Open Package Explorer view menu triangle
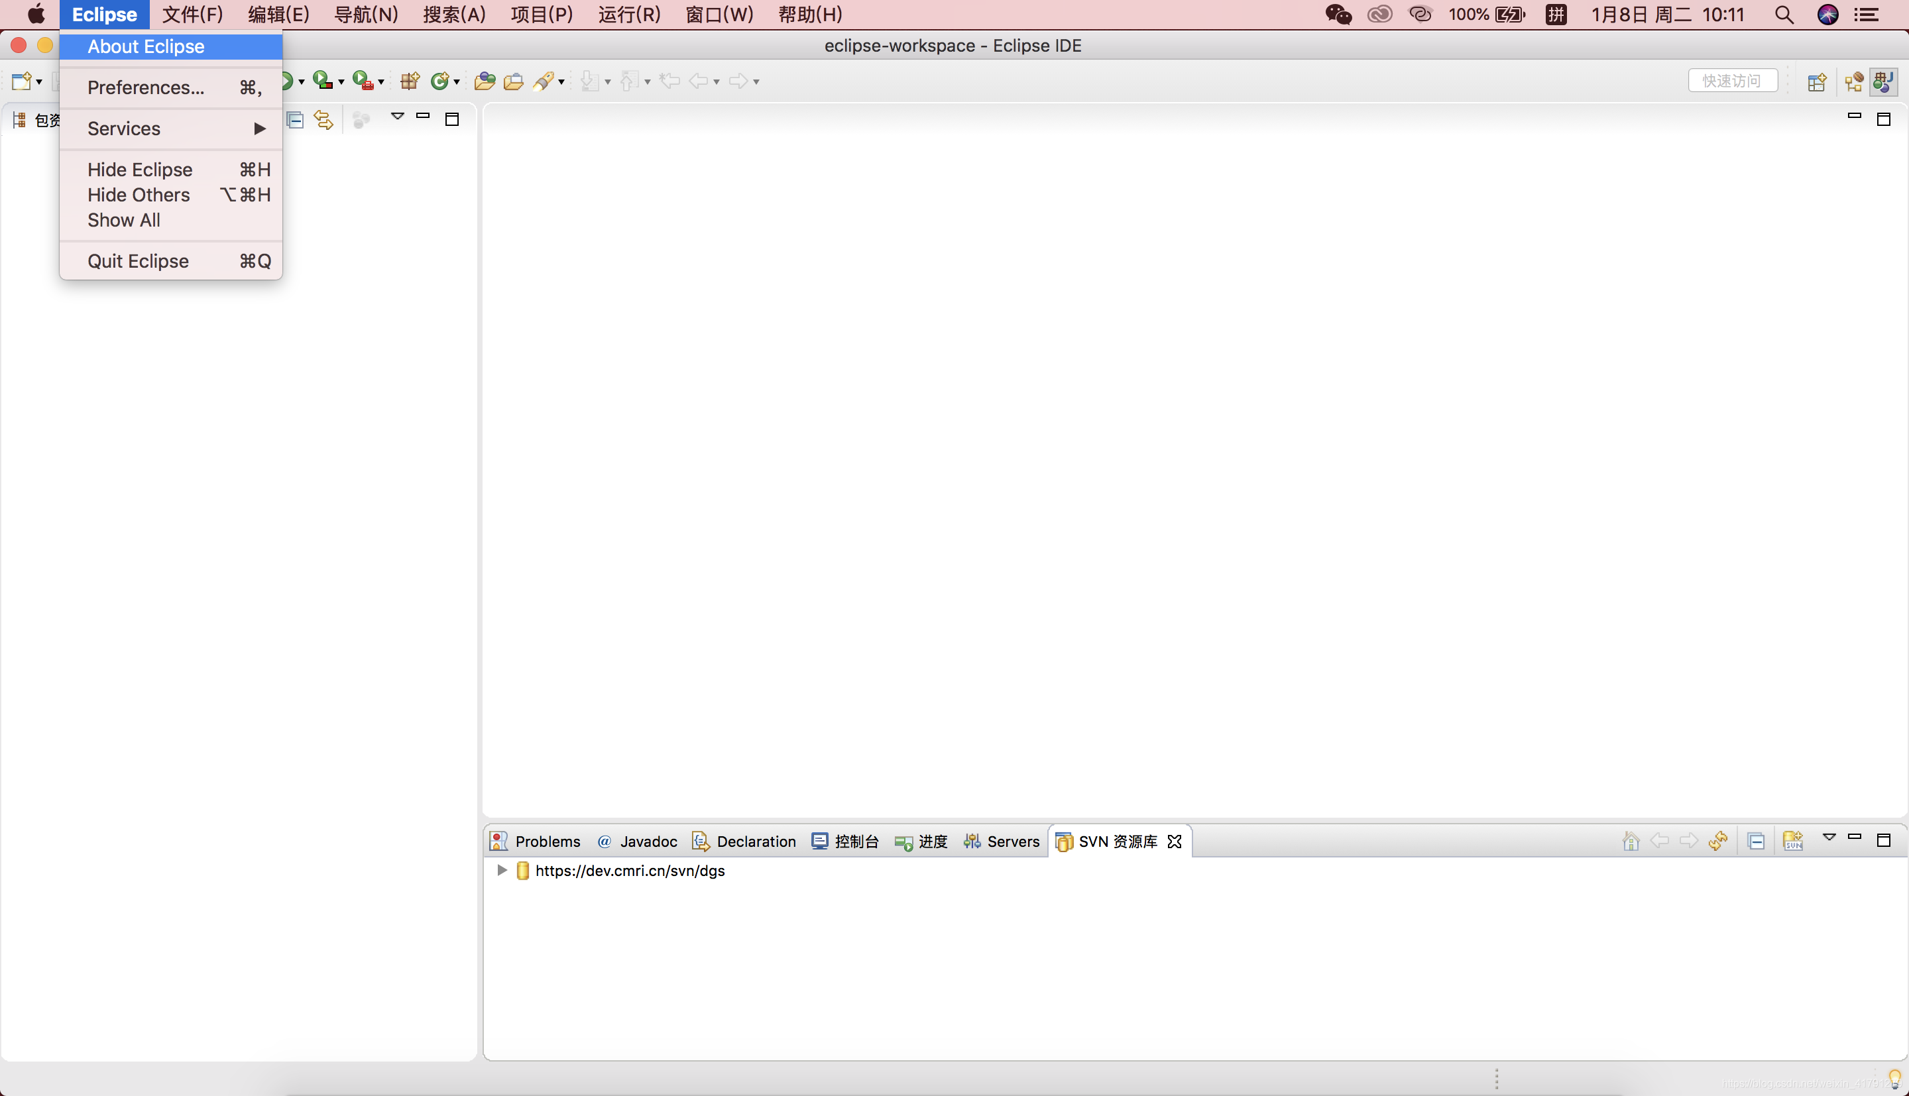This screenshot has height=1096, width=1909. 398,116
